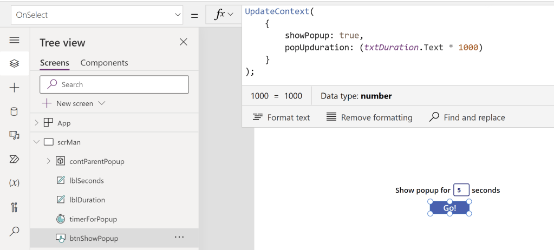The height and width of the screenshot is (250, 554).
Task: Open the Variables (x) icon in sidebar
Action: pyautogui.click(x=15, y=183)
